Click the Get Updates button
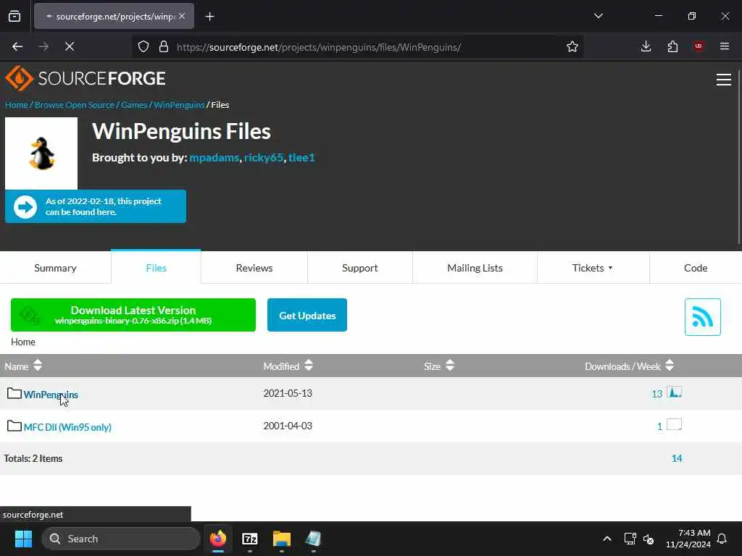 tap(307, 315)
